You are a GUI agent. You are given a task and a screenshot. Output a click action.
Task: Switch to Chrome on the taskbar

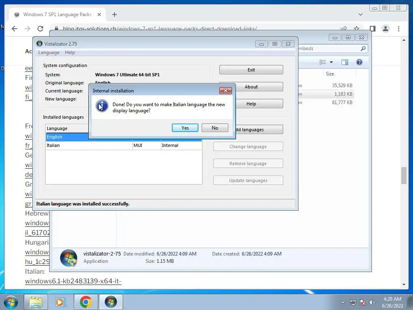[x=86, y=302]
